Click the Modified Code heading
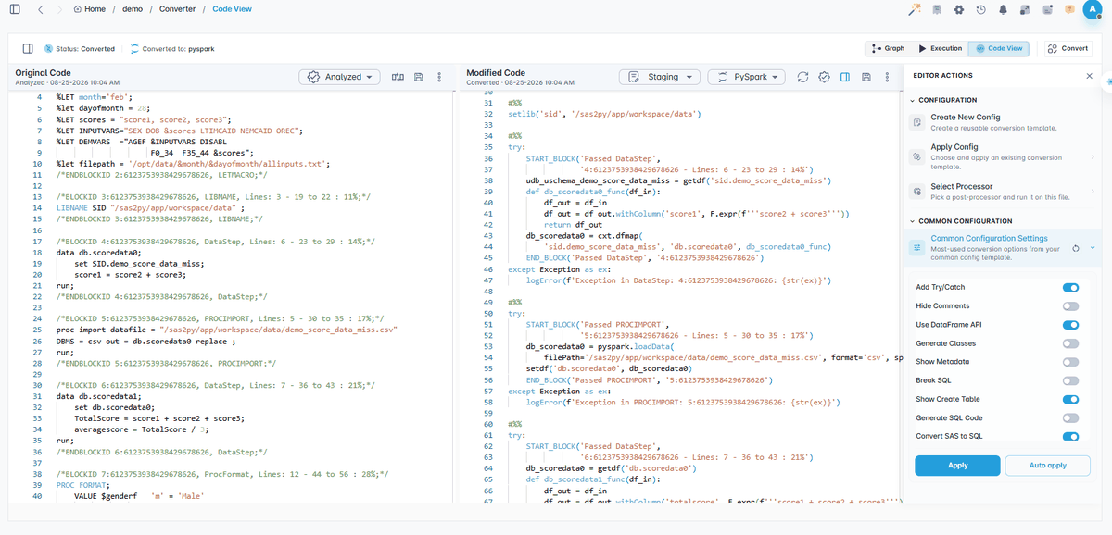The height and width of the screenshot is (535, 1112). 496,73
